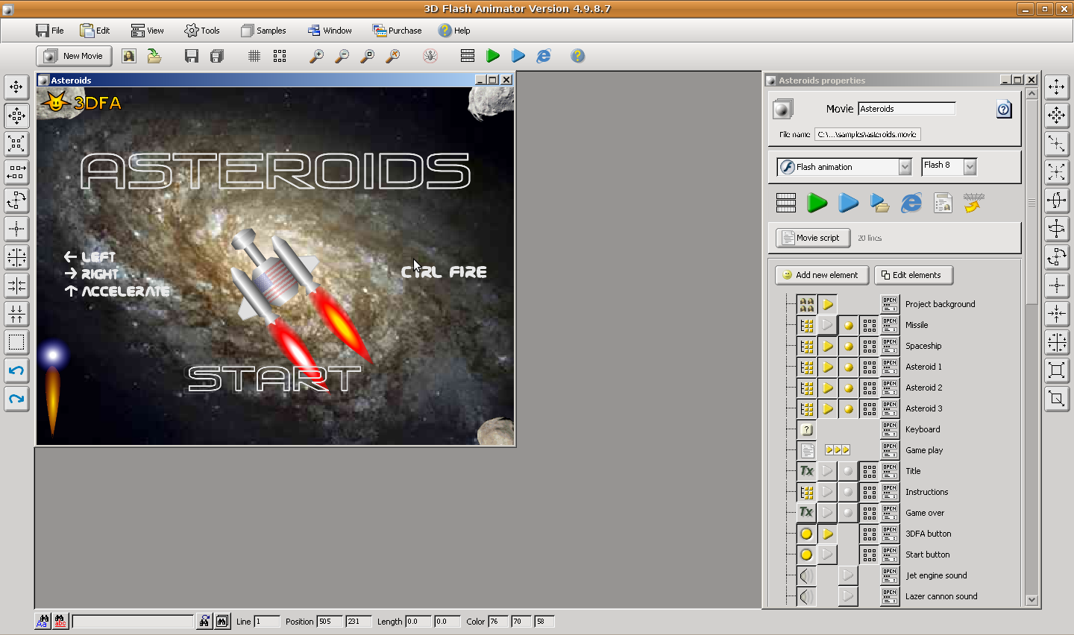Click the properties panel scroll down arrow
The width and height of the screenshot is (1074, 635).
[1031, 600]
